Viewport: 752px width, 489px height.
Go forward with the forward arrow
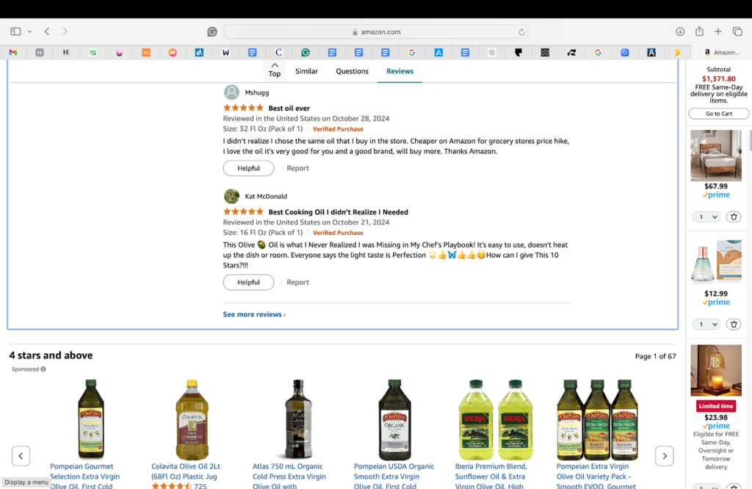[x=65, y=32]
